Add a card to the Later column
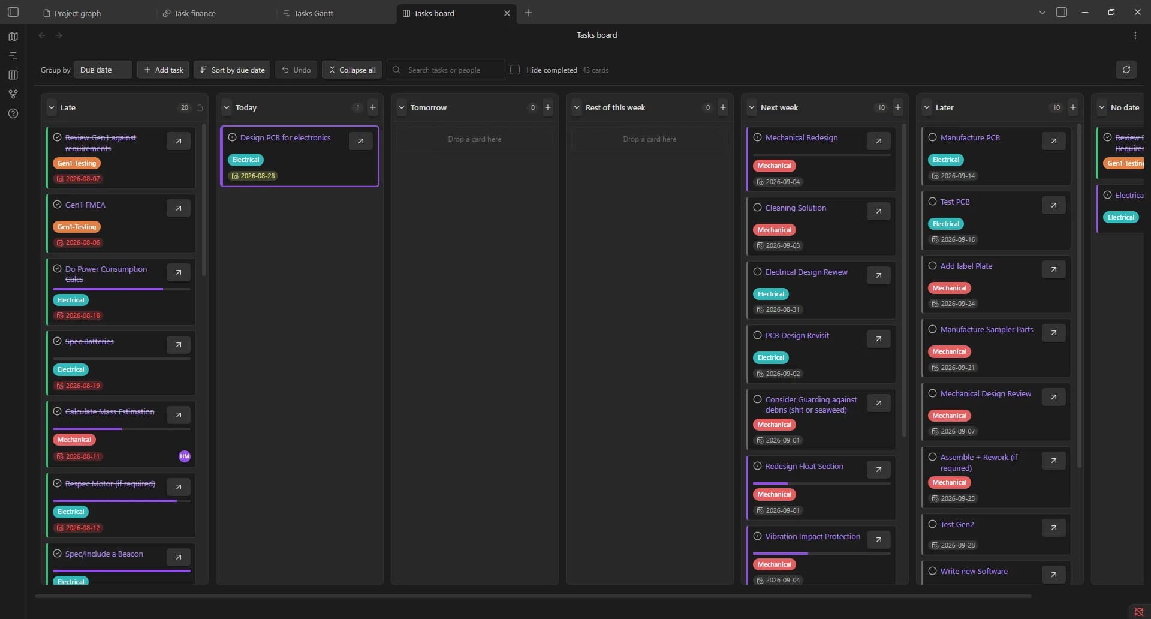Image resolution: width=1151 pixels, height=619 pixels. click(x=1072, y=107)
